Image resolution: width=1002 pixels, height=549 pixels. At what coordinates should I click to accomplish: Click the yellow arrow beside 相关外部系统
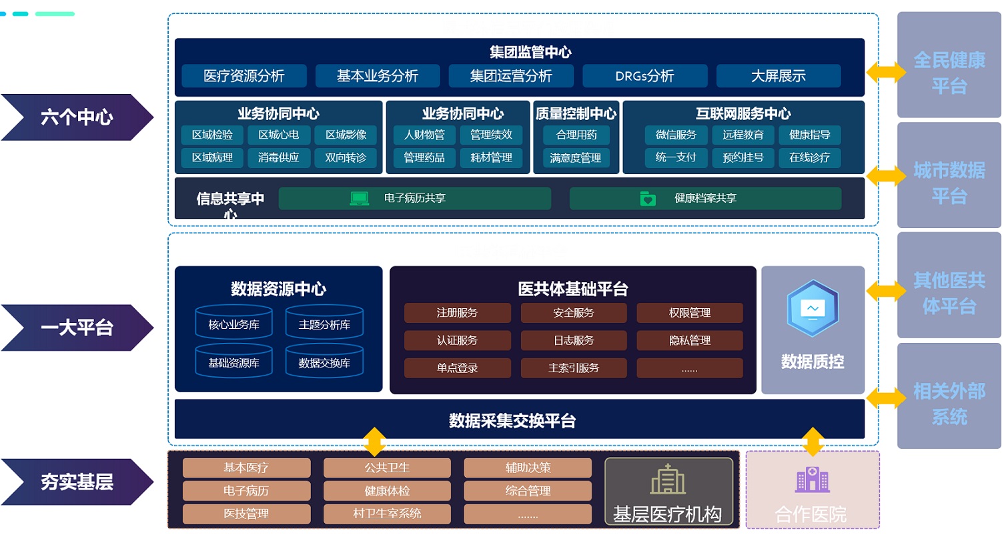886,398
